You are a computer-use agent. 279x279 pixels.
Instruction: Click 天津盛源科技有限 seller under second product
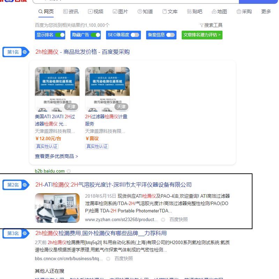[105, 131]
